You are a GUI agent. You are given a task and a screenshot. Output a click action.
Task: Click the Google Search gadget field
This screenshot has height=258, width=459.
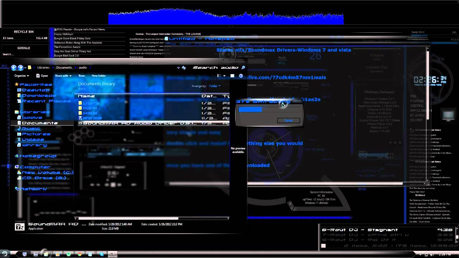24,54
